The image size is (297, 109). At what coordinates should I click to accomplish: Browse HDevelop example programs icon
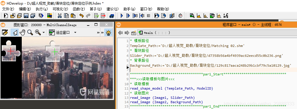tap(19, 16)
